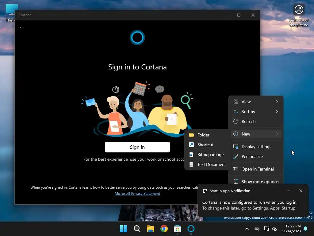This screenshot has width=314, height=236.
Task: Expand the View submenu chevron
Action: pyautogui.click(x=277, y=102)
